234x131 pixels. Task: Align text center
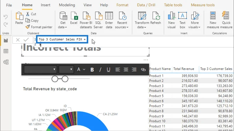(x=126, y=70)
